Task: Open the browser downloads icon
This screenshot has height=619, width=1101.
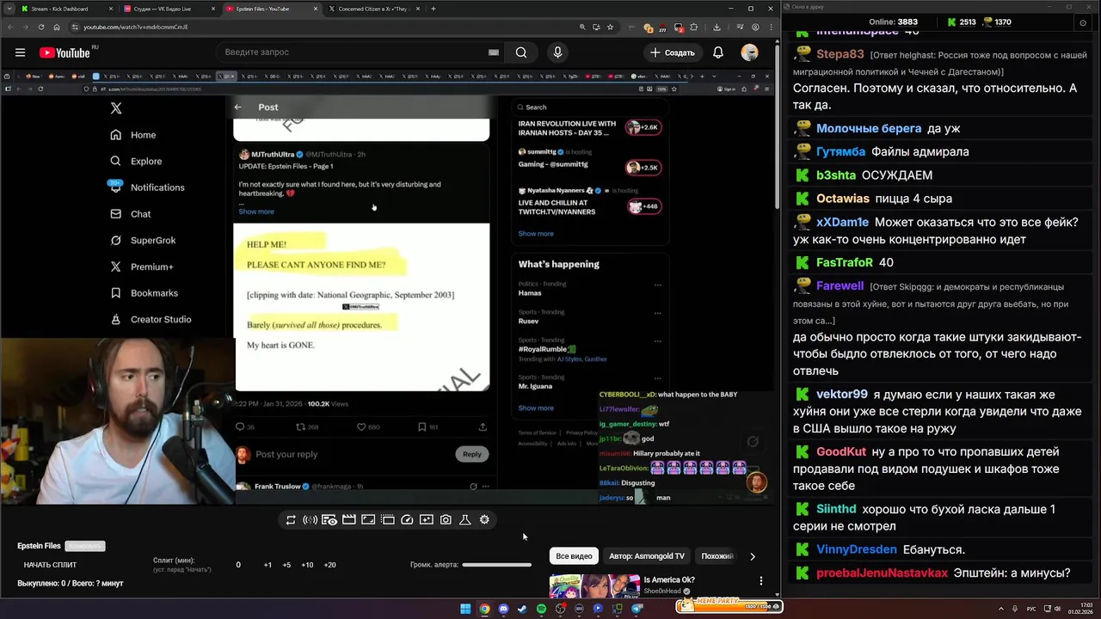Action: click(717, 27)
